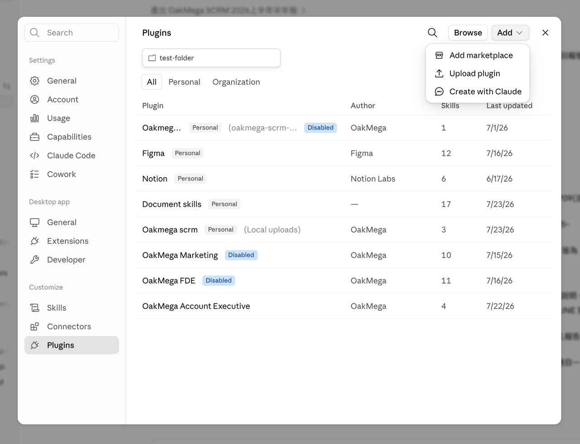Open the Notion plugin row

point(344,179)
